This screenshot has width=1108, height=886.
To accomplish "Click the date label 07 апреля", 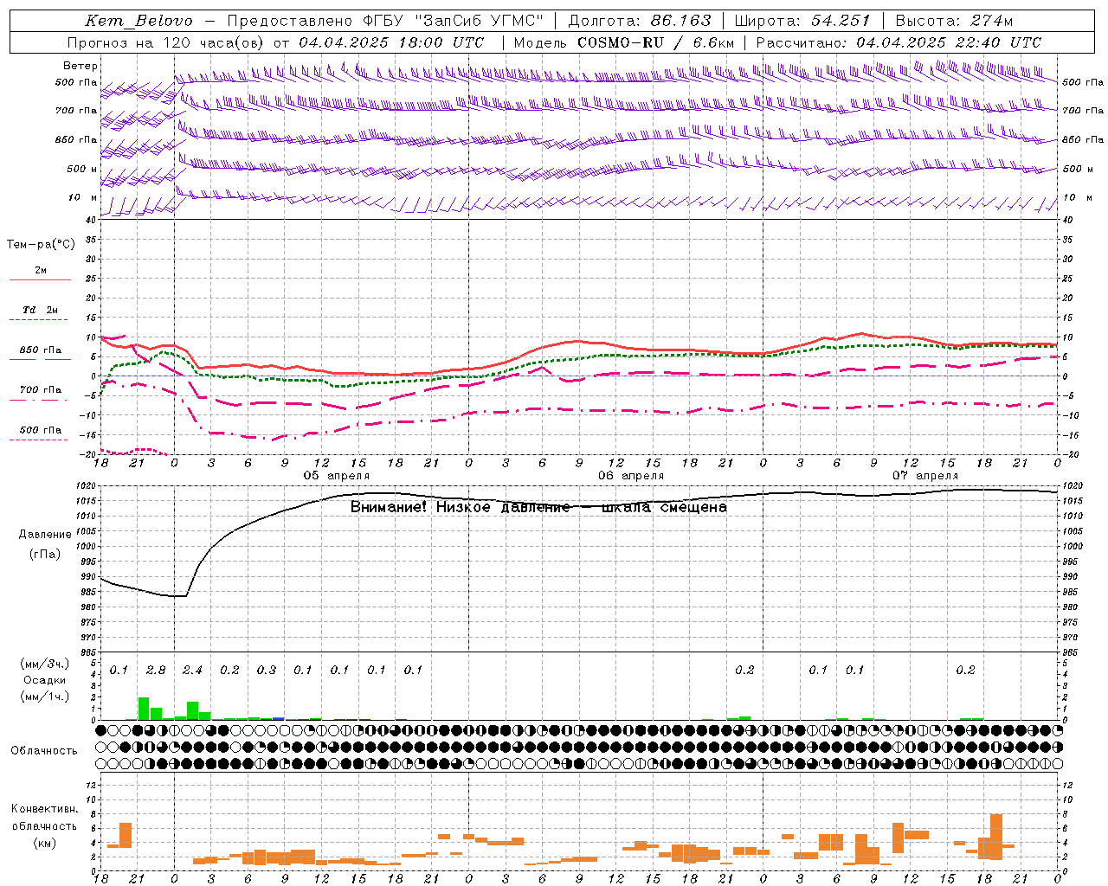I will click(x=925, y=476).
